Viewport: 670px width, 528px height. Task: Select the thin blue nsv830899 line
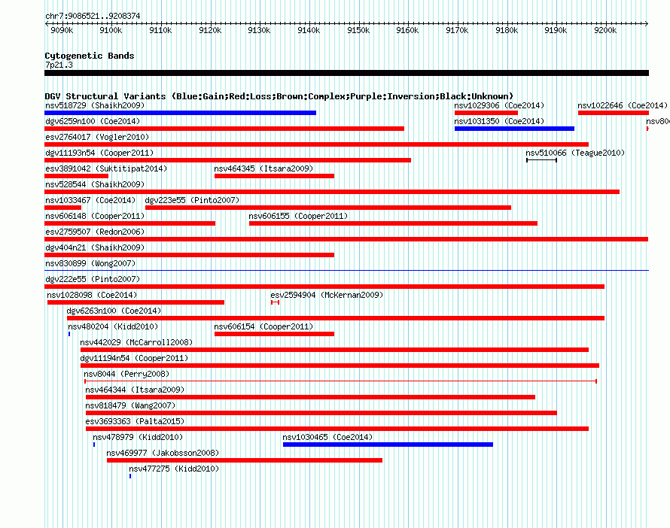(x=346, y=270)
